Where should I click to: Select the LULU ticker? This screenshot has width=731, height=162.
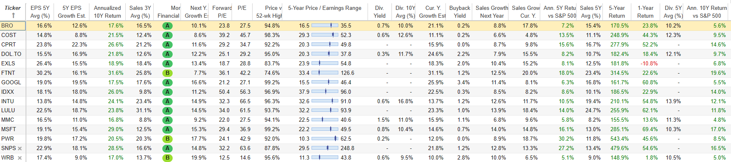pos(8,110)
